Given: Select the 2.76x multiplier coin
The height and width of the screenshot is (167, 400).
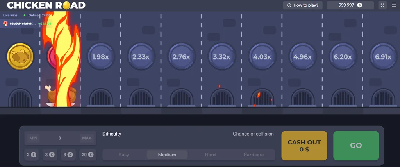Looking at the screenshot, I should pos(181,57).
